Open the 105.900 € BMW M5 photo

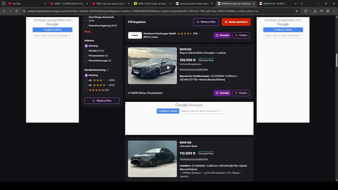pos(152,66)
